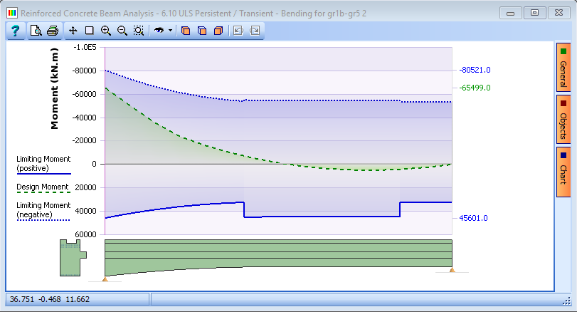The image size is (577, 312).
Task: Click the -1.0E5 axis tick label
Action: (85, 47)
